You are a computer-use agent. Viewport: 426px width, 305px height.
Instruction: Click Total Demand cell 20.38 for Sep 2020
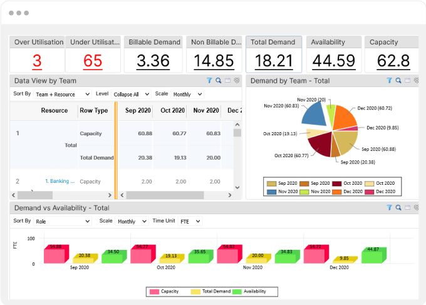(145, 158)
